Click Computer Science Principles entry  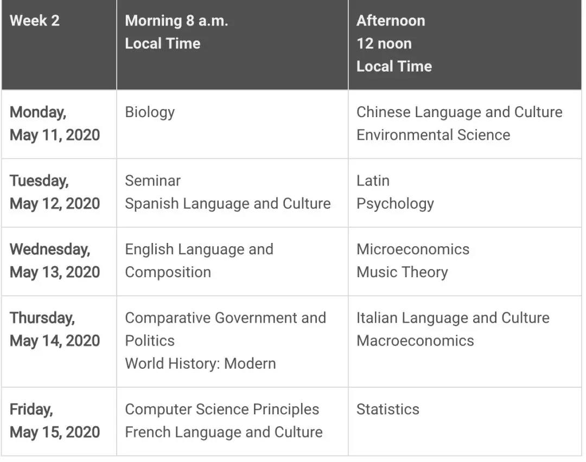pos(222,409)
